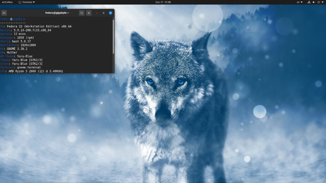This screenshot has height=183, width=326.
Task: Click the wired network status icon
Action: coord(309,2)
